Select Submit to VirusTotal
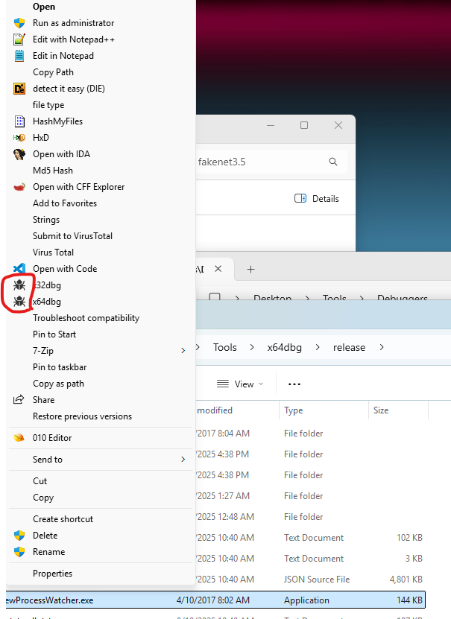 point(72,236)
